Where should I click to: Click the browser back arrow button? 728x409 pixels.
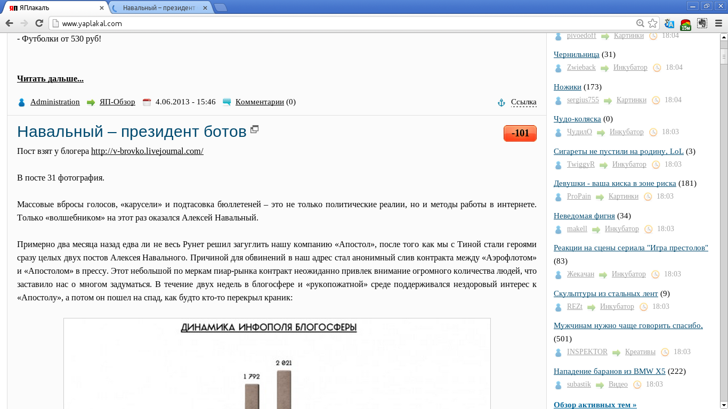click(x=9, y=23)
